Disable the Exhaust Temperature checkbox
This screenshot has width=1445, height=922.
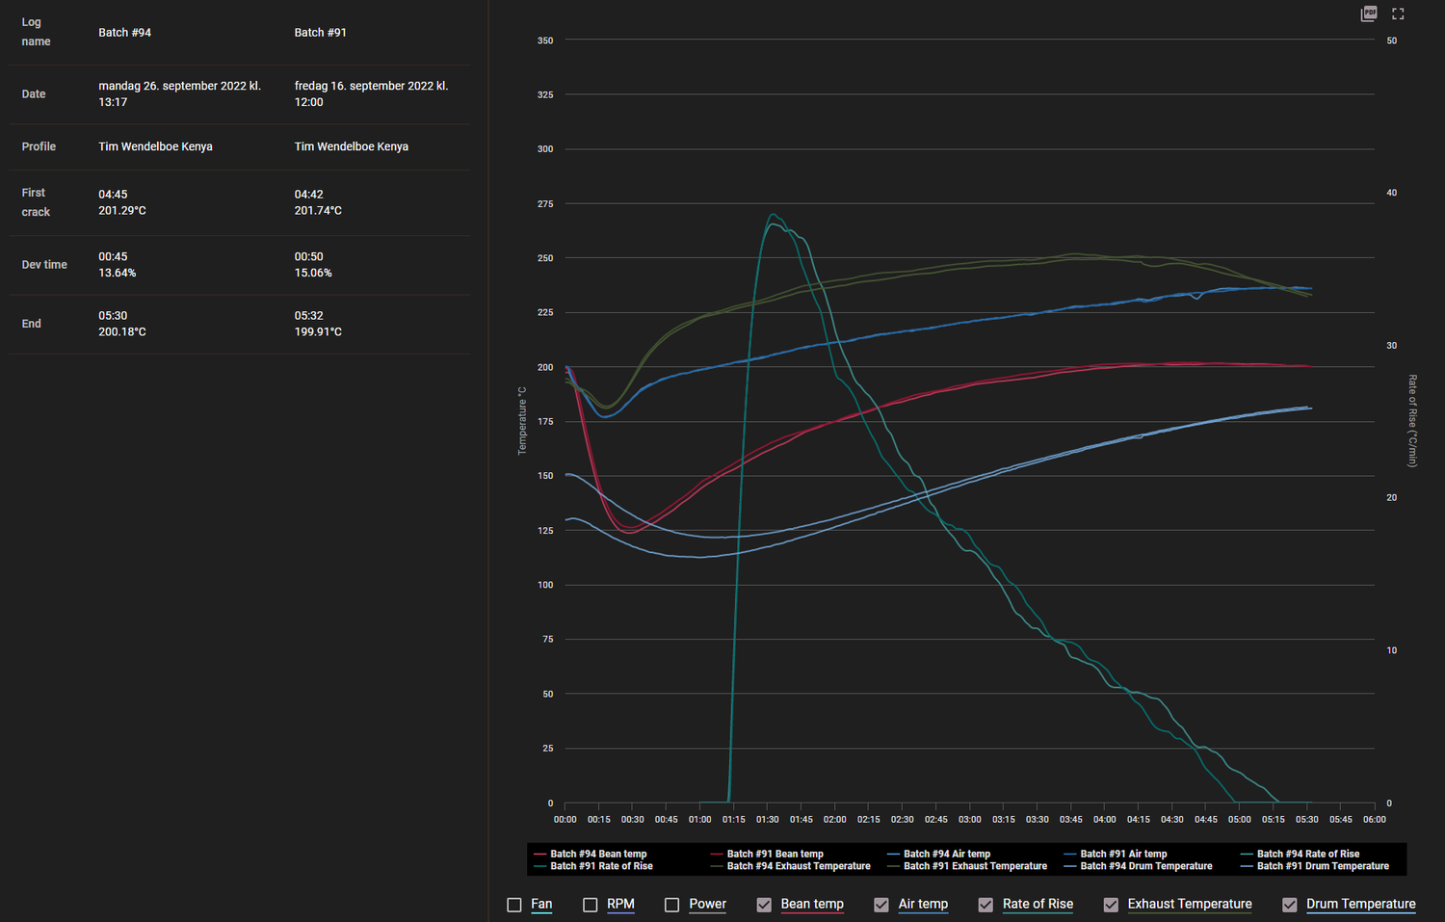1111,905
